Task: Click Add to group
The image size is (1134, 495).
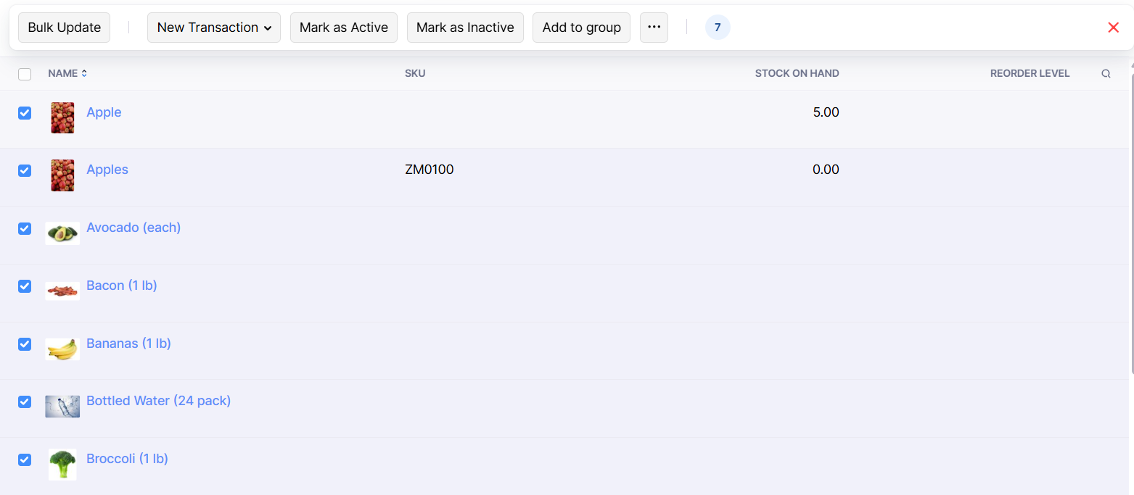Action: pyautogui.click(x=581, y=28)
